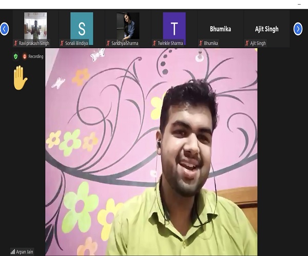
Task: Click the Recording label text
Action: point(36,56)
